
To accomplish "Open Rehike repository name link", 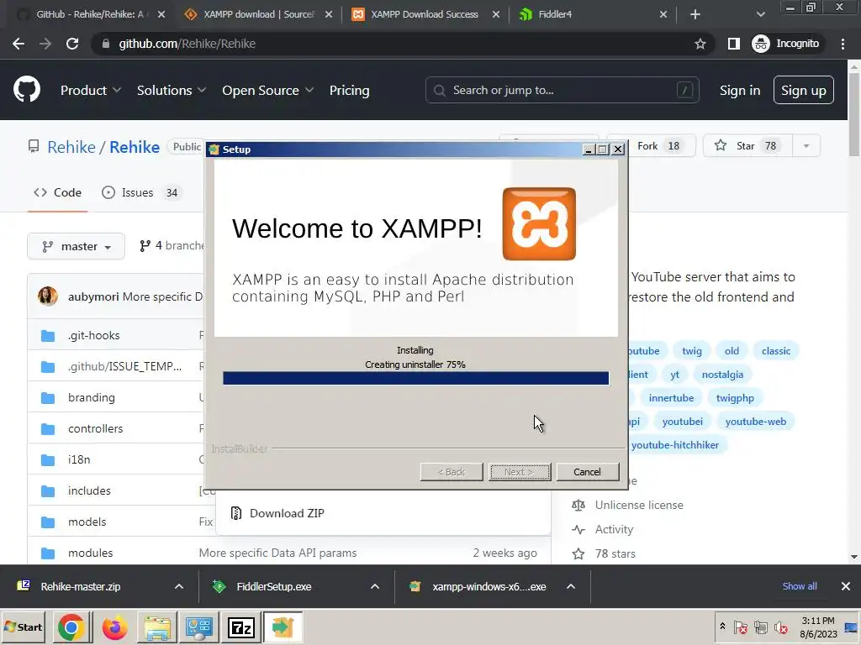I will (135, 147).
